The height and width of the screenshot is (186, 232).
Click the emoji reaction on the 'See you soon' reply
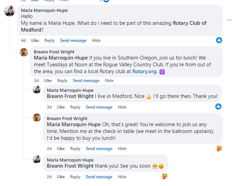[x=165, y=176]
